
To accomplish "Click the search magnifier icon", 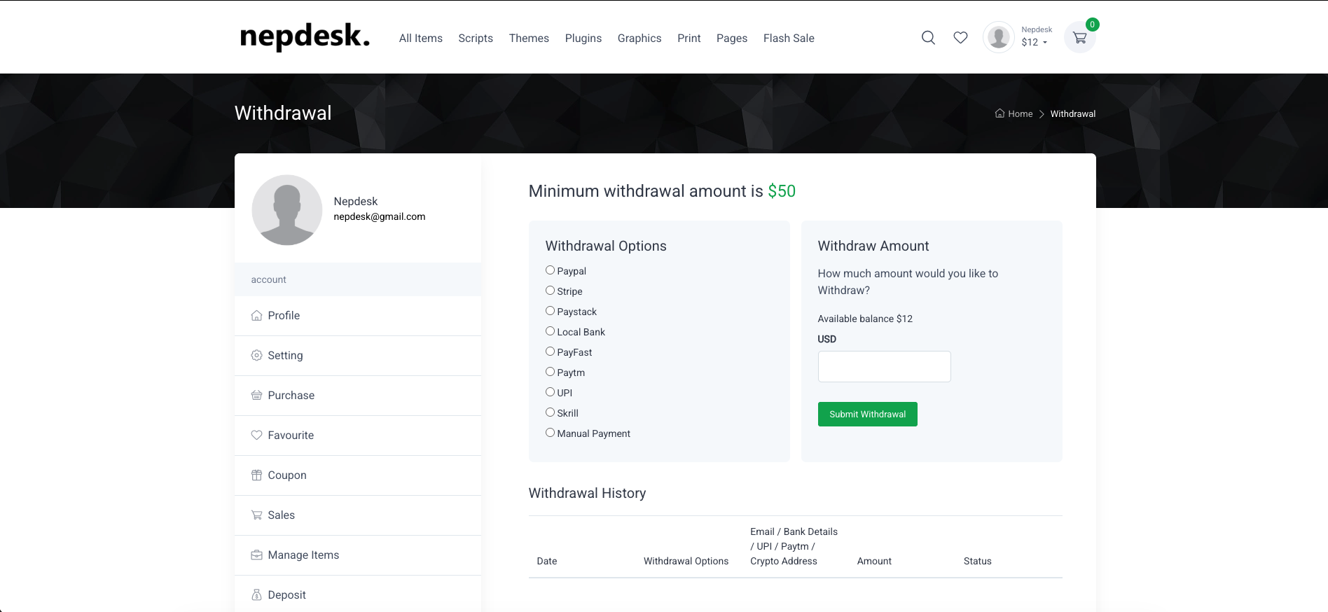I will click(928, 38).
